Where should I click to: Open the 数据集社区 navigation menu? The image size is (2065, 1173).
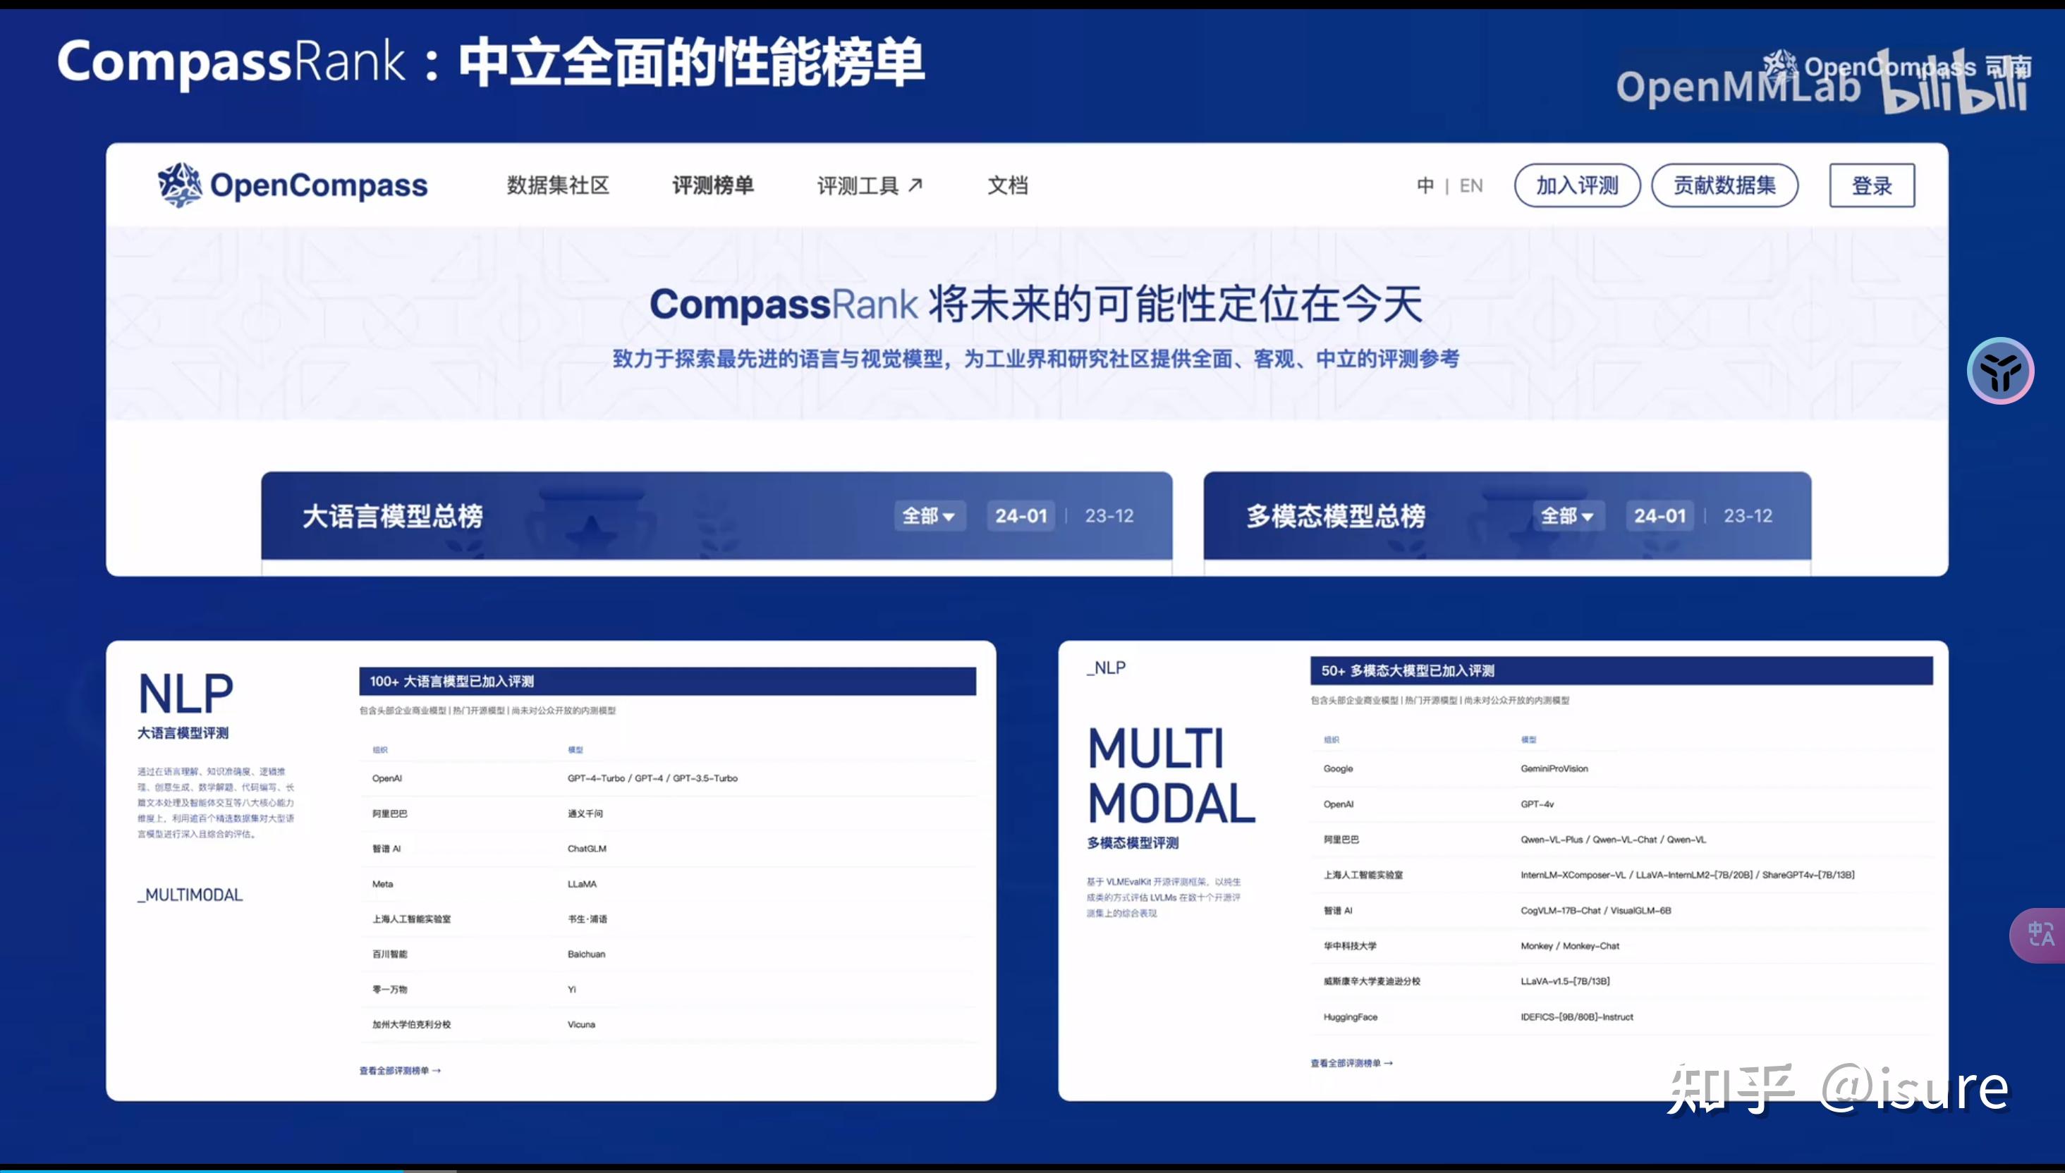[x=559, y=185]
